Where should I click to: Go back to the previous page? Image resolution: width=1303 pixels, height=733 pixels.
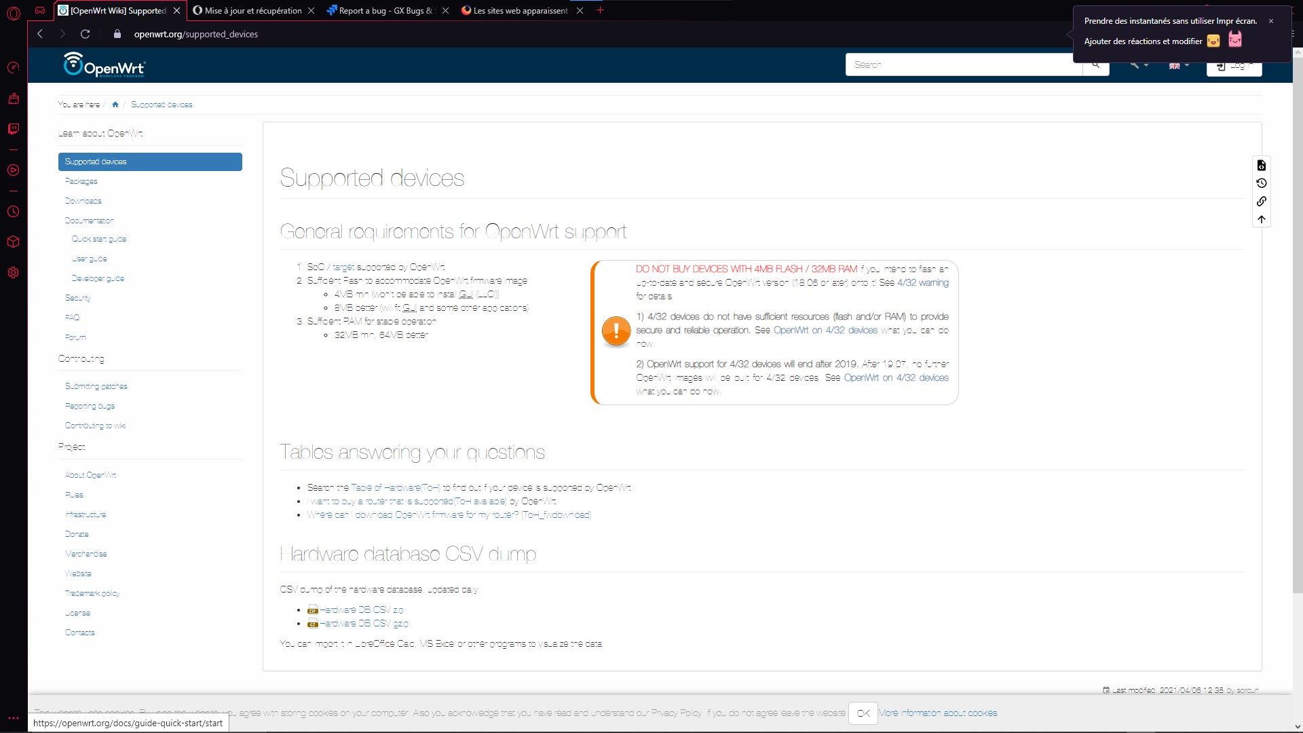(40, 34)
